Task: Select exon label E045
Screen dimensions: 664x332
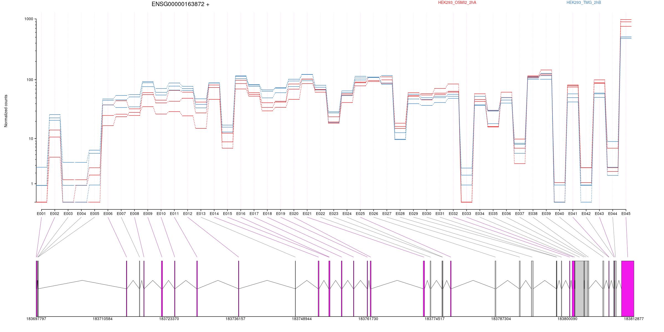Action: (x=626, y=214)
